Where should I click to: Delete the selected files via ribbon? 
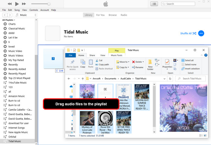(137, 62)
